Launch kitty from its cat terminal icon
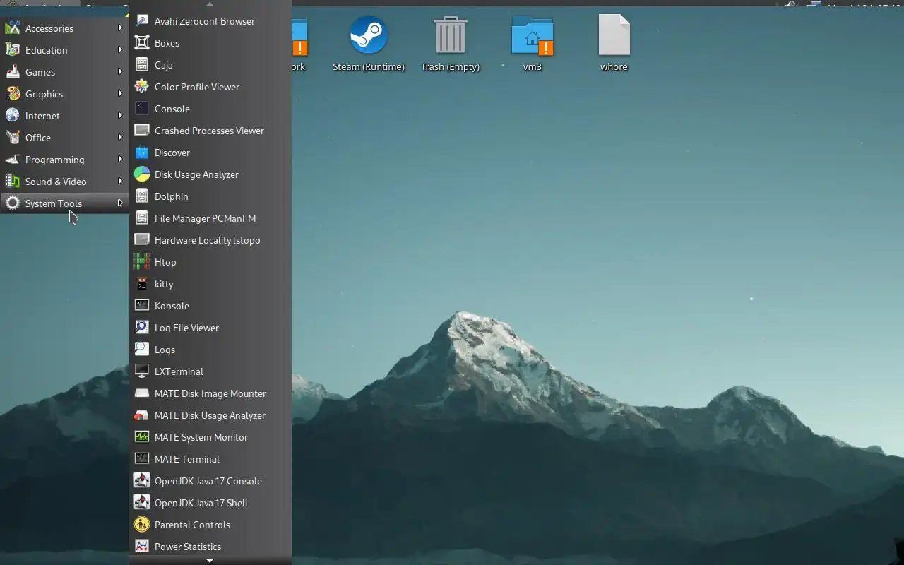The height and width of the screenshot is (565, 904). pos(142,284)
